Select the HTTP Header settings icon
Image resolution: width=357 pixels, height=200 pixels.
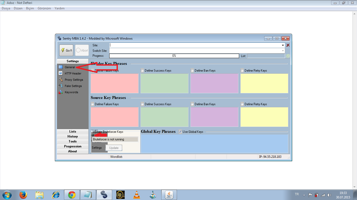[61, 73]
